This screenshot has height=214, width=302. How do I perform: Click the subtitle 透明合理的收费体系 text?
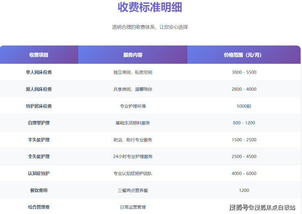tap(150, 27)
